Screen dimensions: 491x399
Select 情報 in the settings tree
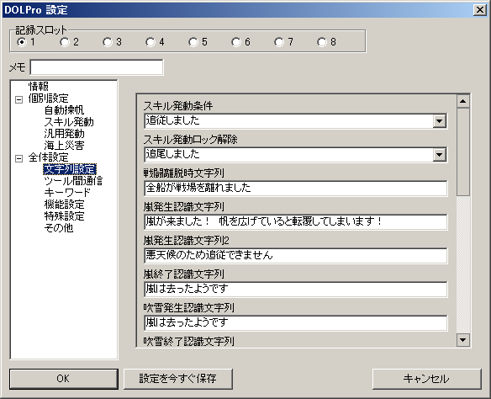38,86
